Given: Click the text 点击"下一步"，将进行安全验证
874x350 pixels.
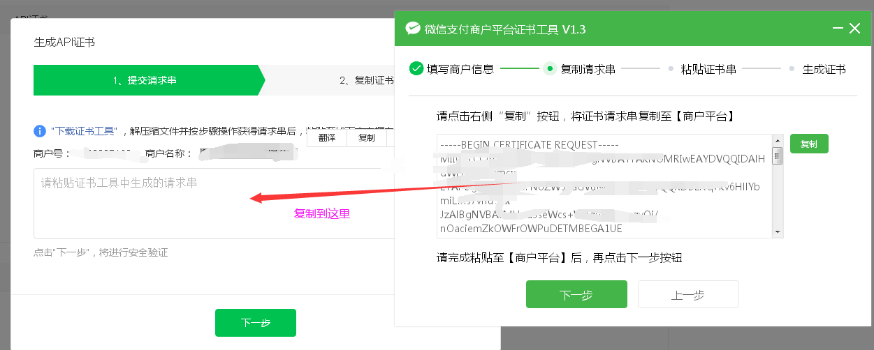Looking at the screenshot, I should point(101,252).
